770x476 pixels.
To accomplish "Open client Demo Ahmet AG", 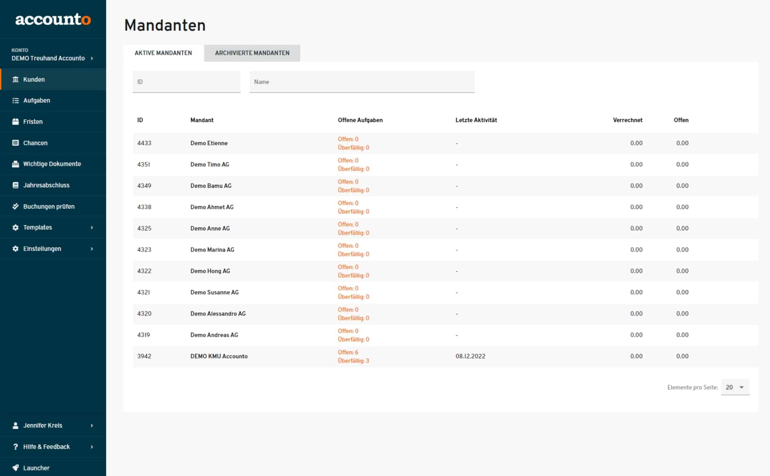I will [x=212, y=207].
